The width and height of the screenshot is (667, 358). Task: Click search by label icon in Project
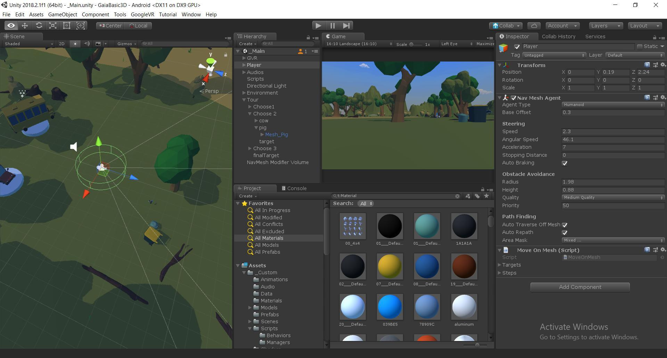point(477,196)
